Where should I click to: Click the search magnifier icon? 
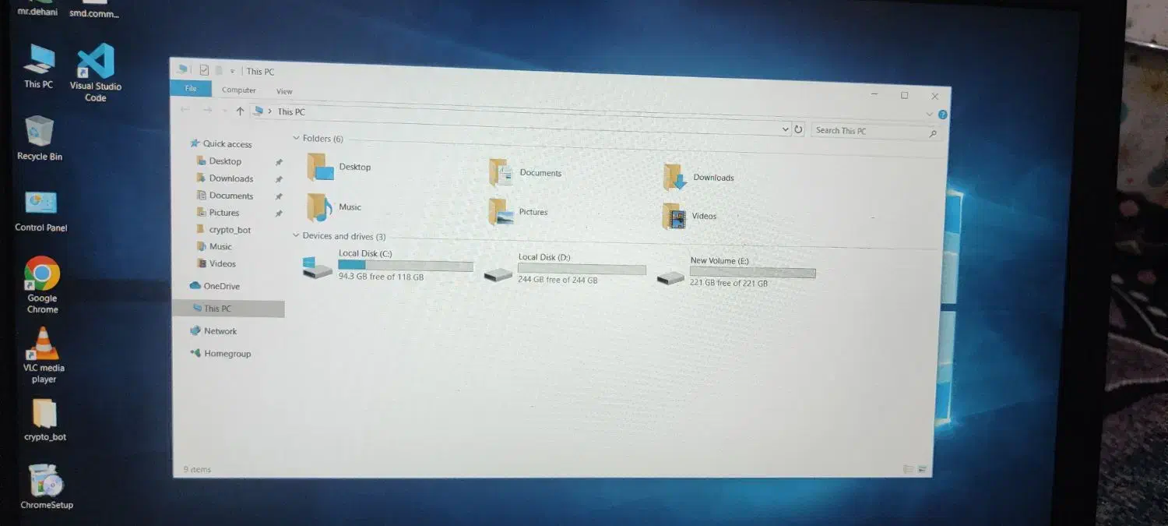[x=933, y=134]
